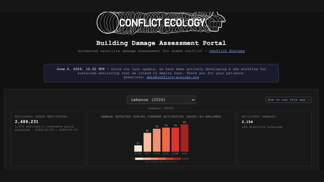Viewport: 324px width, 182px height.
Task: Click 'BUILDINGS UNDER MONITORING' label
Action: click(41, 117)
